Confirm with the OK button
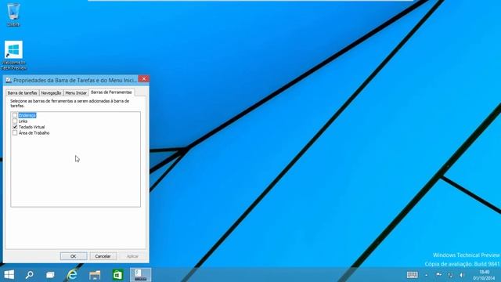The image size is (501, 282). pos(74,256)
